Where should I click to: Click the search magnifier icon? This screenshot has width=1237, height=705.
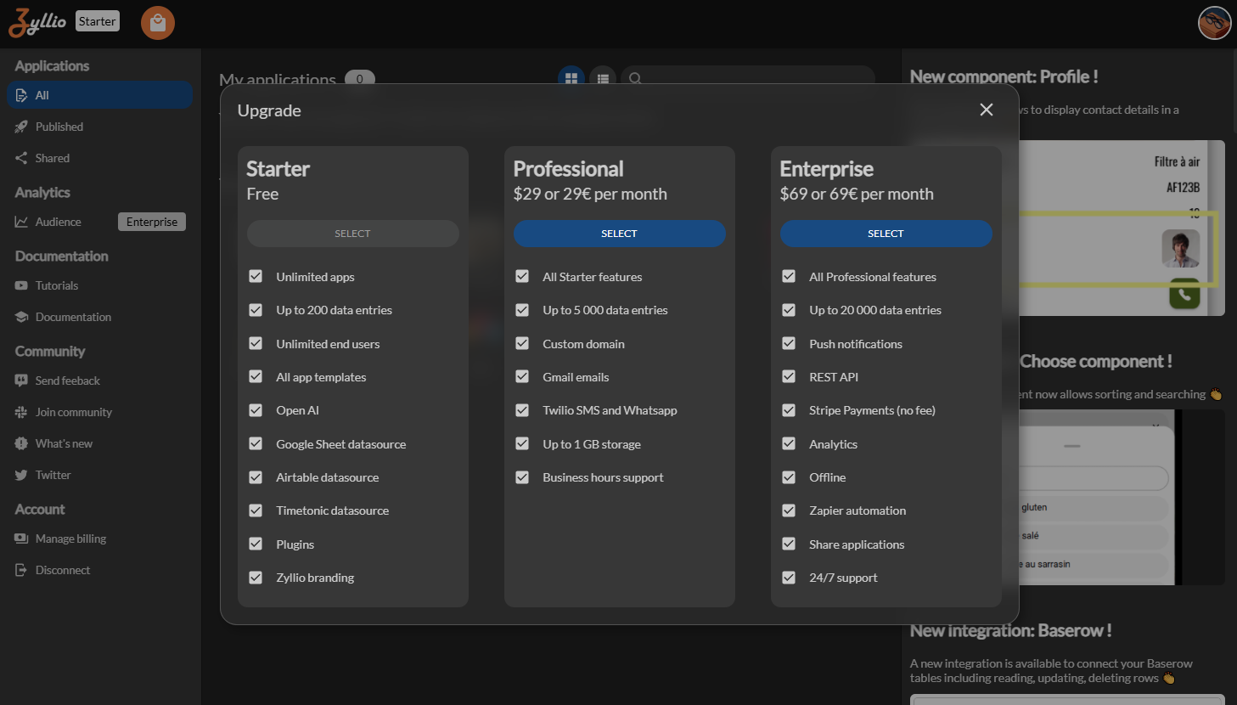635,78
